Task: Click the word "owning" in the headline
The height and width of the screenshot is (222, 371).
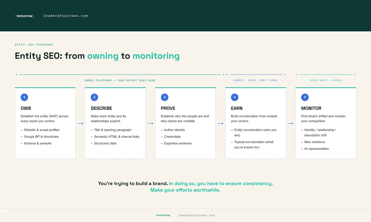Action: click(103, 56)
